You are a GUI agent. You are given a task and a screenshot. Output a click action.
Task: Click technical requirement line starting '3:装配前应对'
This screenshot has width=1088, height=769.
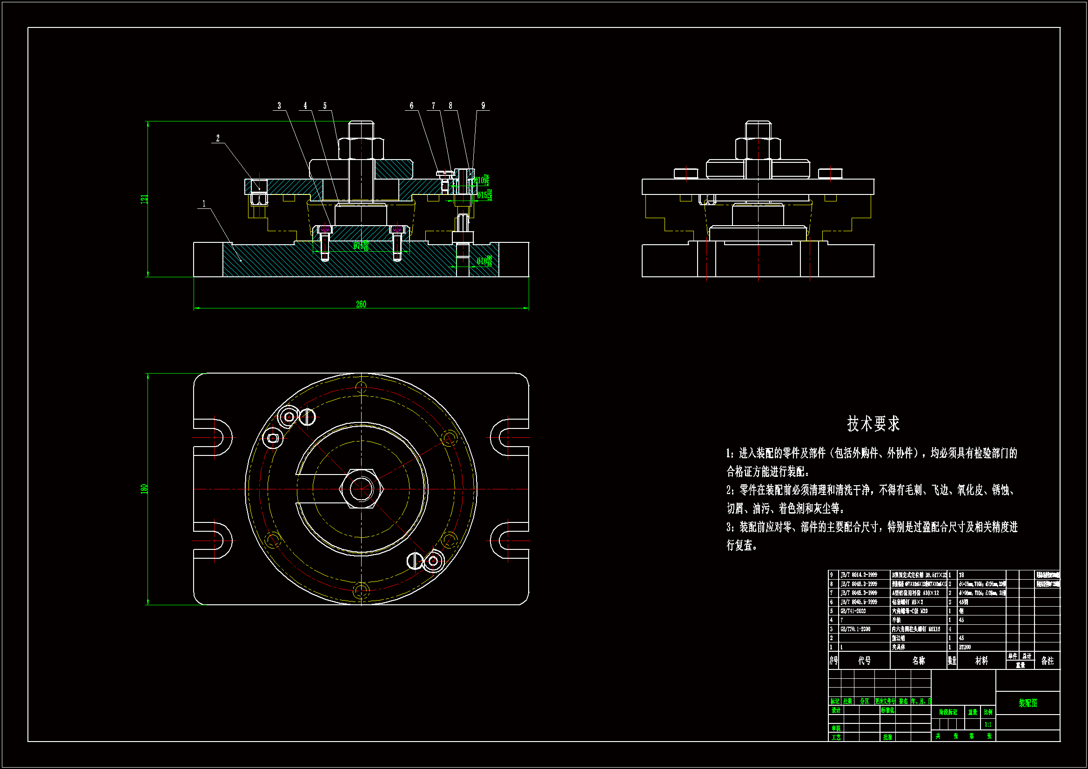tap(872, 527)
